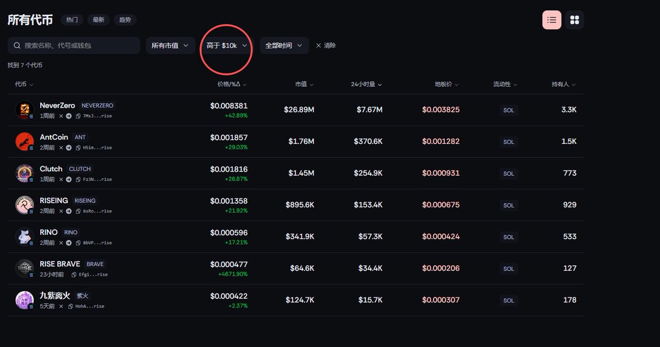
Task: Open the 全部时间 time filter
Action: coord(284,46)
